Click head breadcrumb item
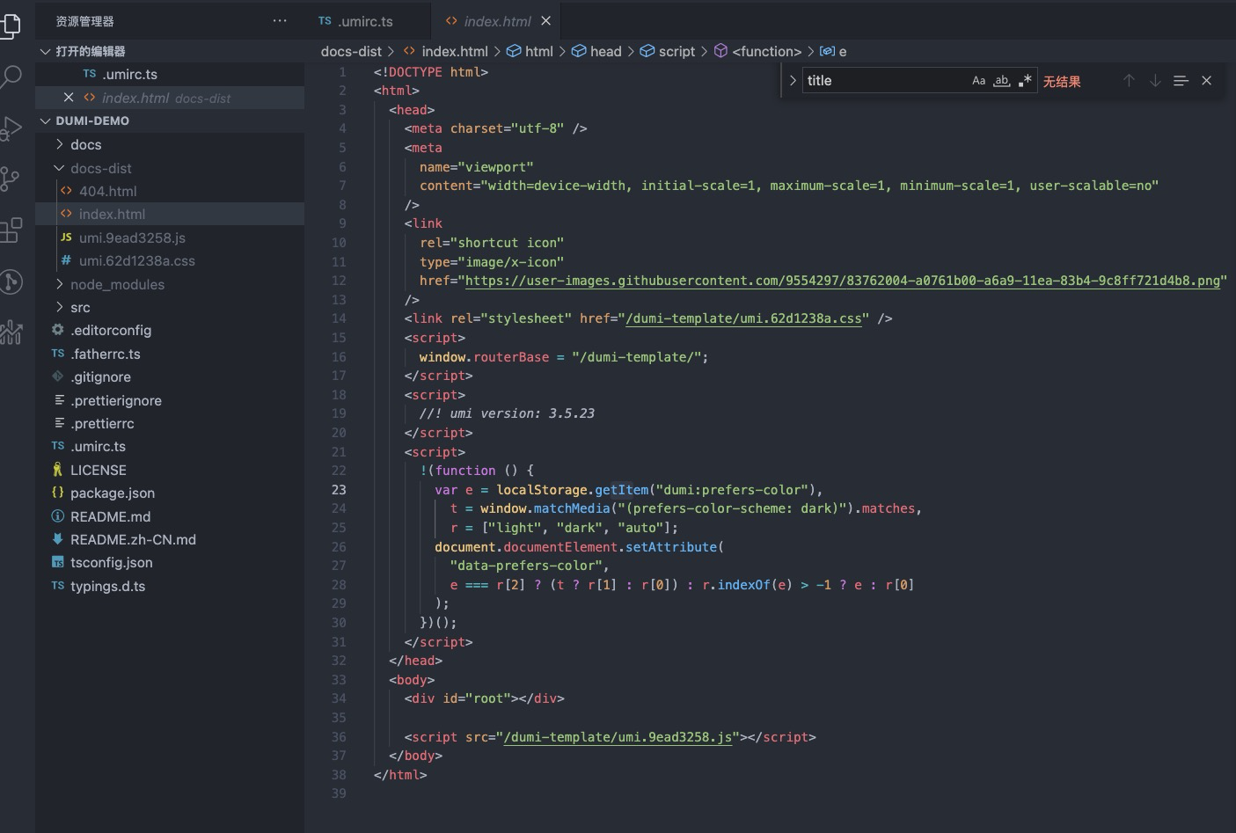This screenshot has height=833, width=1236. 596,51
